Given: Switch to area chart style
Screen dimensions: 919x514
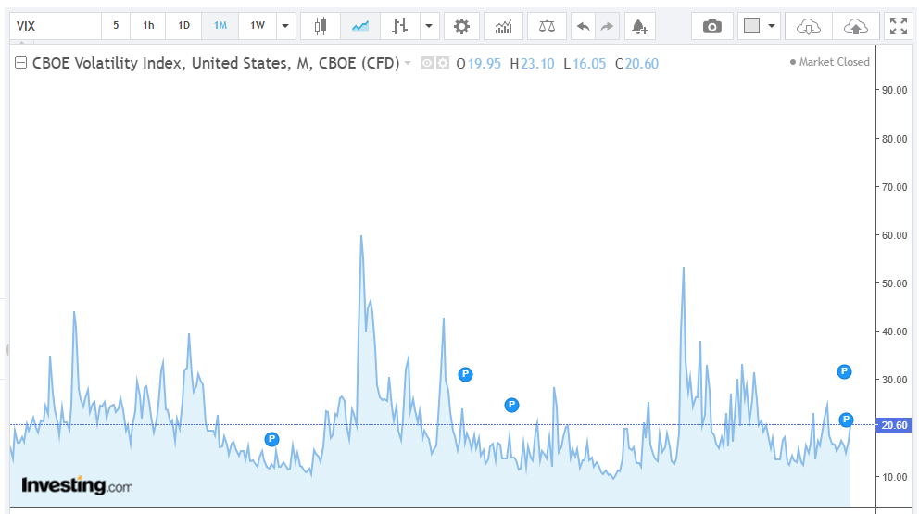Looking at the screenshot, I should 359,26.
